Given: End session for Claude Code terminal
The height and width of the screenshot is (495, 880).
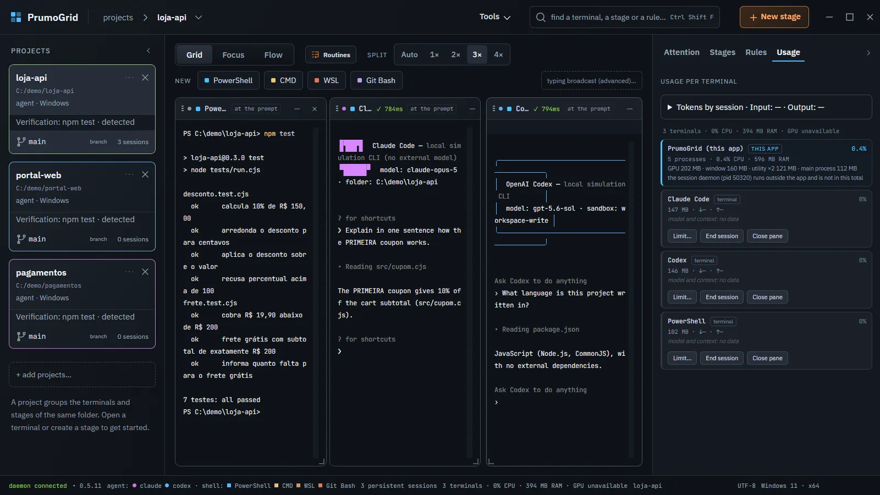Looking at the screenshot, I should 722,236.
